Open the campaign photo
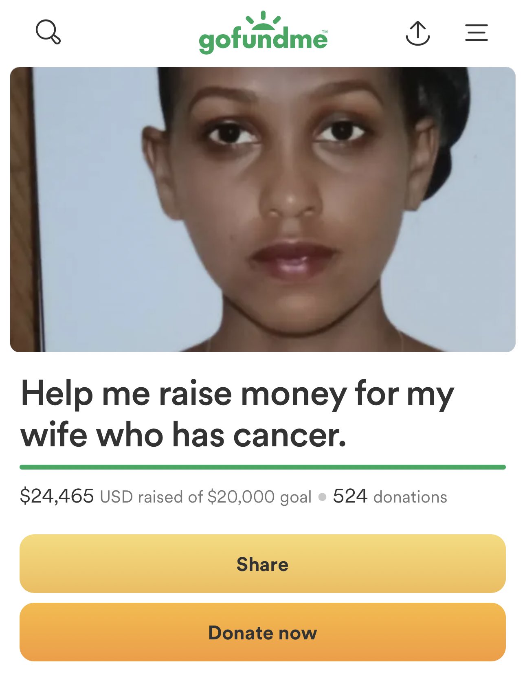 point(263,209)
